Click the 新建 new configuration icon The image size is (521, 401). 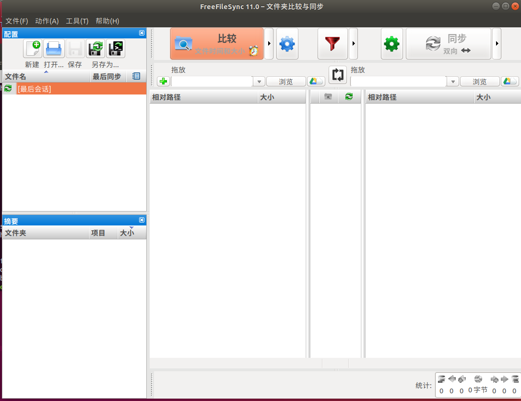point(33,48)
